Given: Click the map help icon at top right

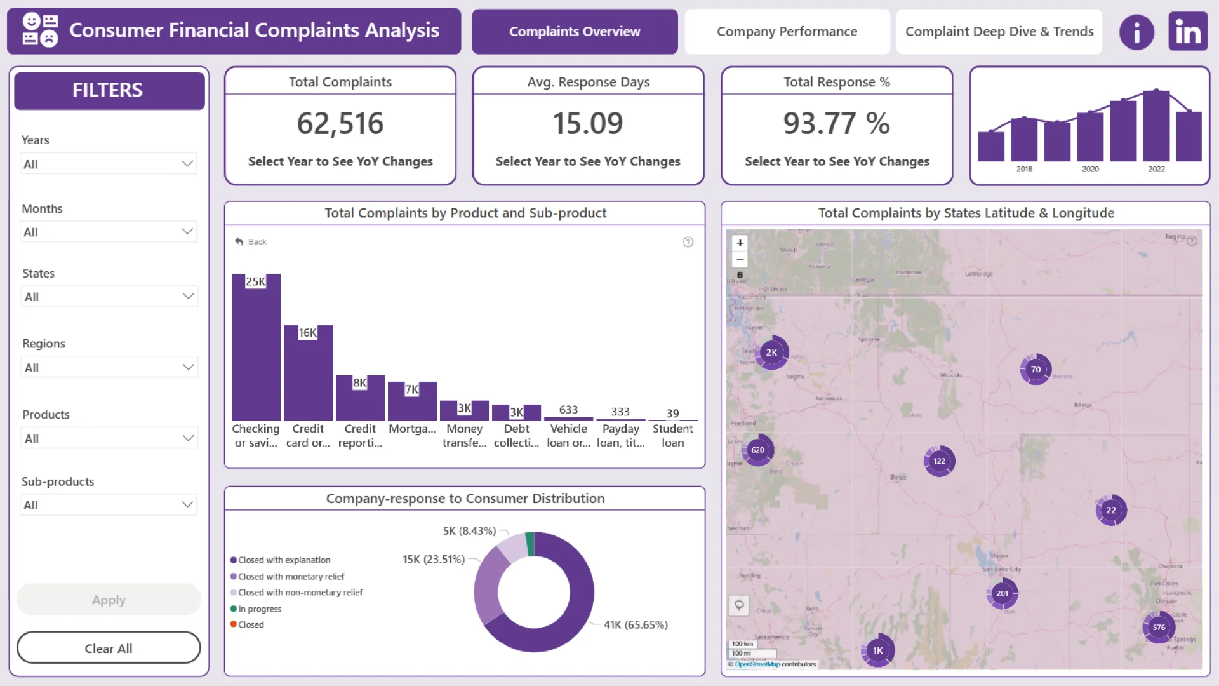Looking at the screenshot, I should tap(1192, 241).
